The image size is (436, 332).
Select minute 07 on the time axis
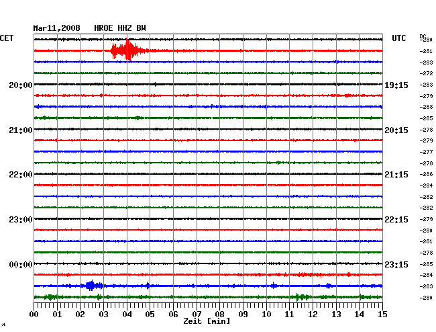pyautogui.click(x=197, y=315)
